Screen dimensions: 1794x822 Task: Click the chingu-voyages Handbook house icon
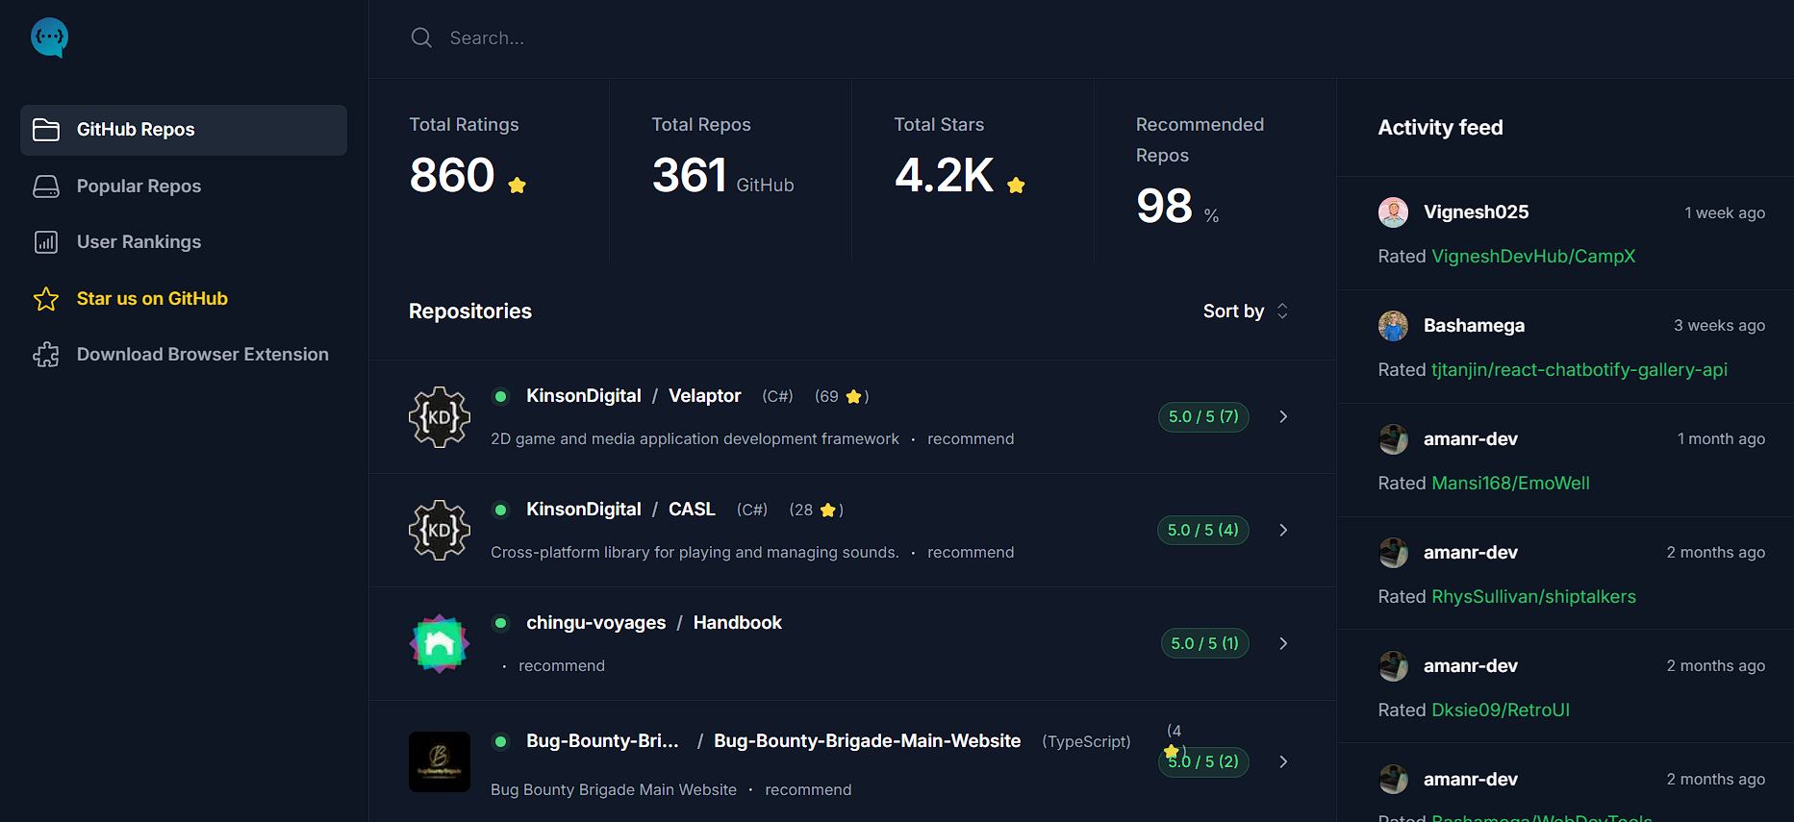[x=440, y=643]
